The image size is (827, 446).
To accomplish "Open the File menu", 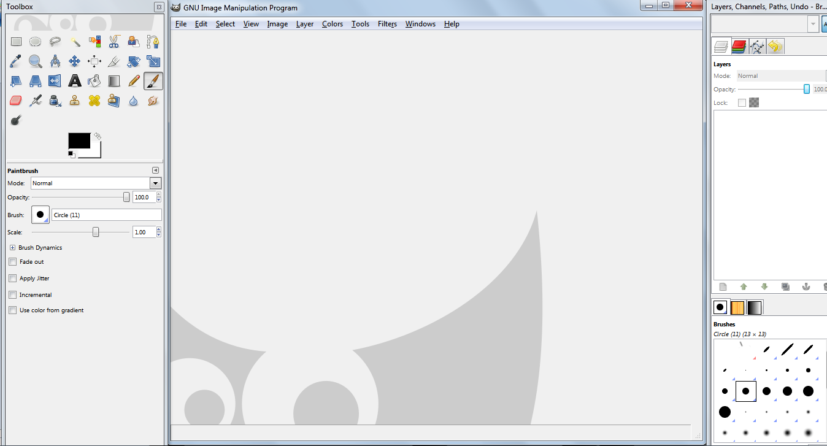I will coord(181,24).
